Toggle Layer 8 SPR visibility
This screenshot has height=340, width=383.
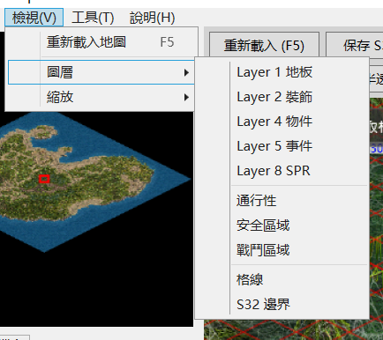coord(282,171)
